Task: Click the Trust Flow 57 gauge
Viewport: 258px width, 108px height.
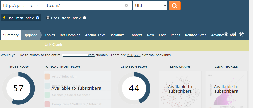Action: click(x=18, y=88)
